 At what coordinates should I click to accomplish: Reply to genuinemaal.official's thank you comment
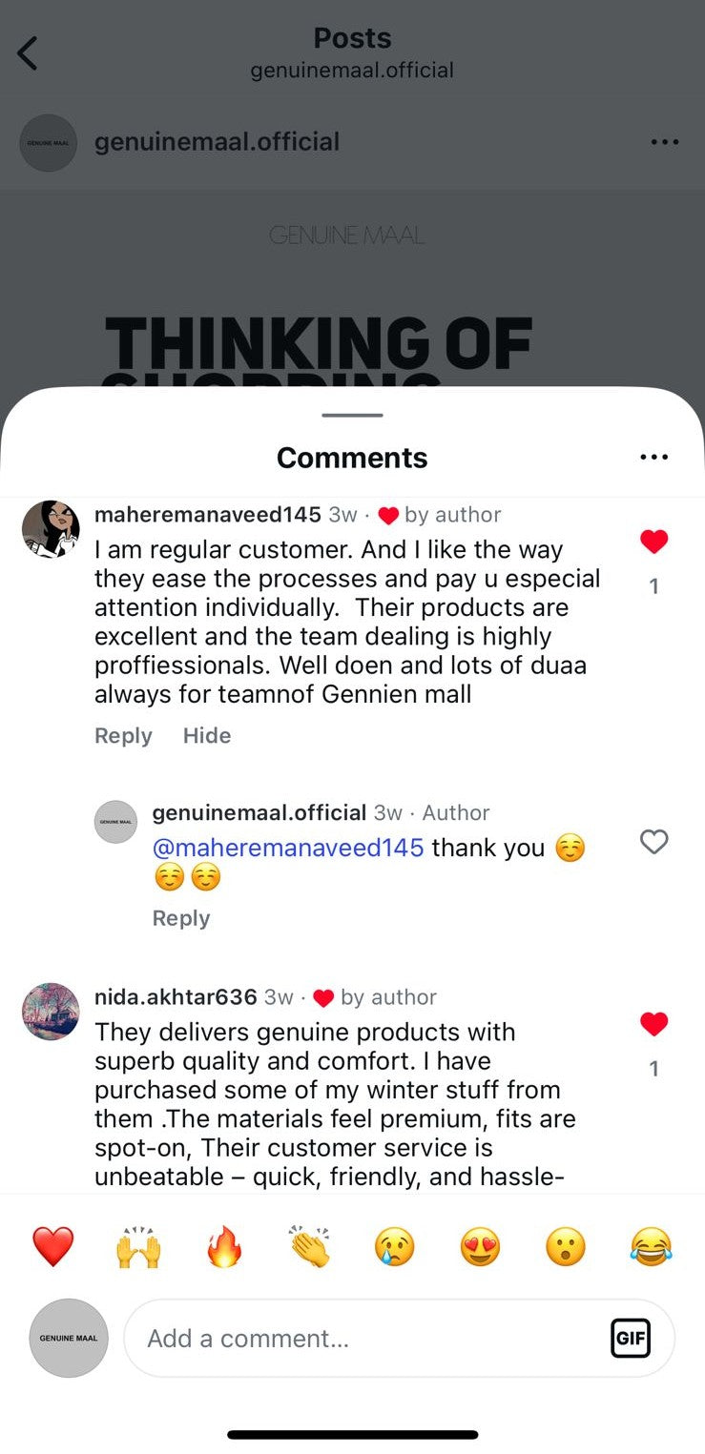click(x=181, y=918)
